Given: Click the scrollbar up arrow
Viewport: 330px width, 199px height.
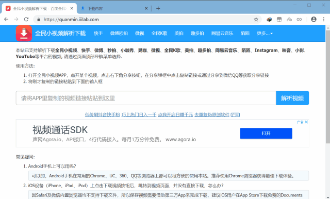Looking at the screenshot, I should (x=328, y=27).
